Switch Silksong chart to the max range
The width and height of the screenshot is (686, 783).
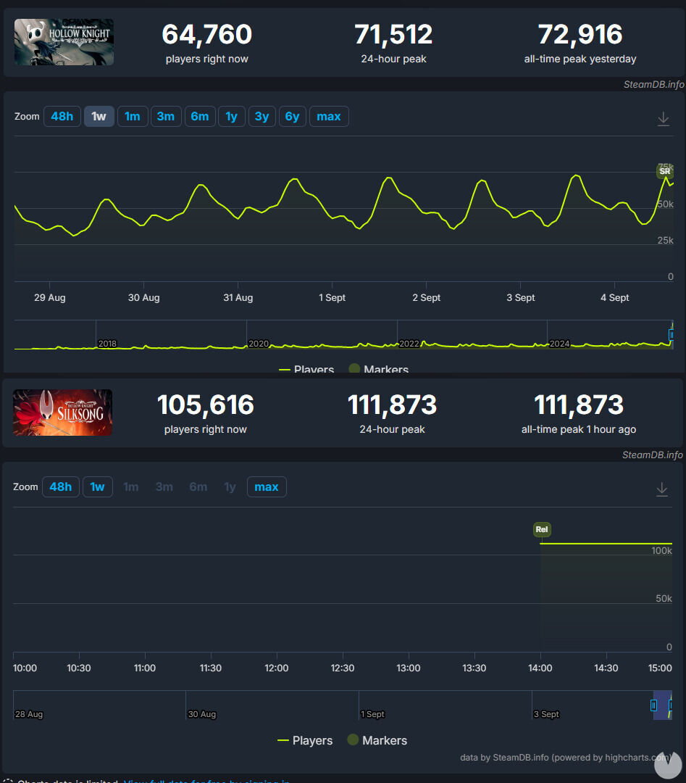267,487
